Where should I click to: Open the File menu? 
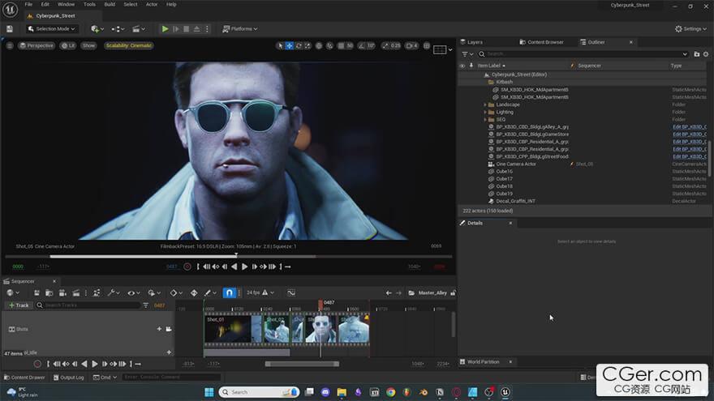(28, 5)
